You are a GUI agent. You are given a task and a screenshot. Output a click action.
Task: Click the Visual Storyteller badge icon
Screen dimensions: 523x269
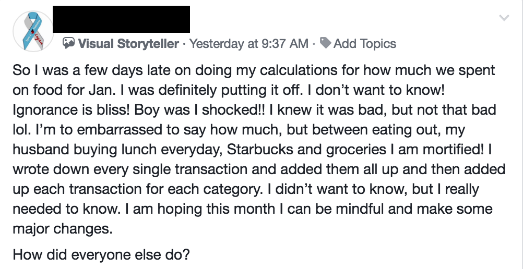[68, 43]
